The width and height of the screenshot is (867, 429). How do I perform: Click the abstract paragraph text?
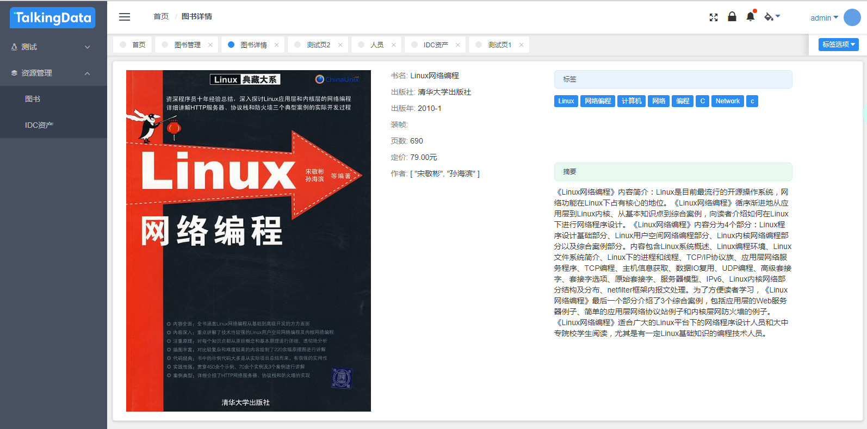673,263
